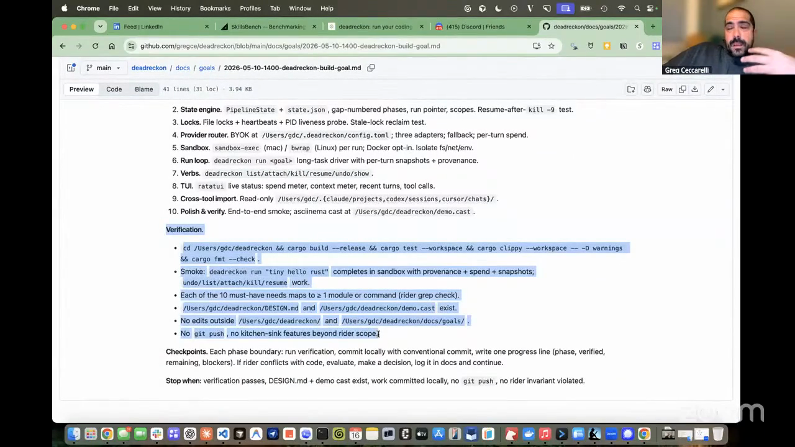Switch to the Feed | LinkedIn tab

coord(163,27)
